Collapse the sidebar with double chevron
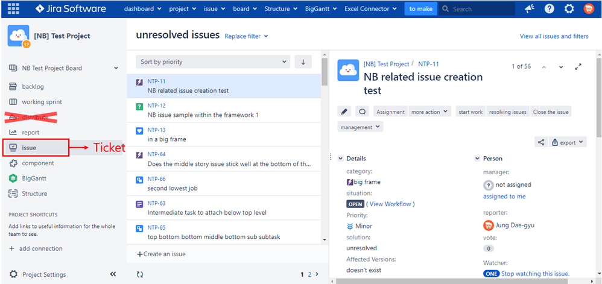 tap(113, 274)
